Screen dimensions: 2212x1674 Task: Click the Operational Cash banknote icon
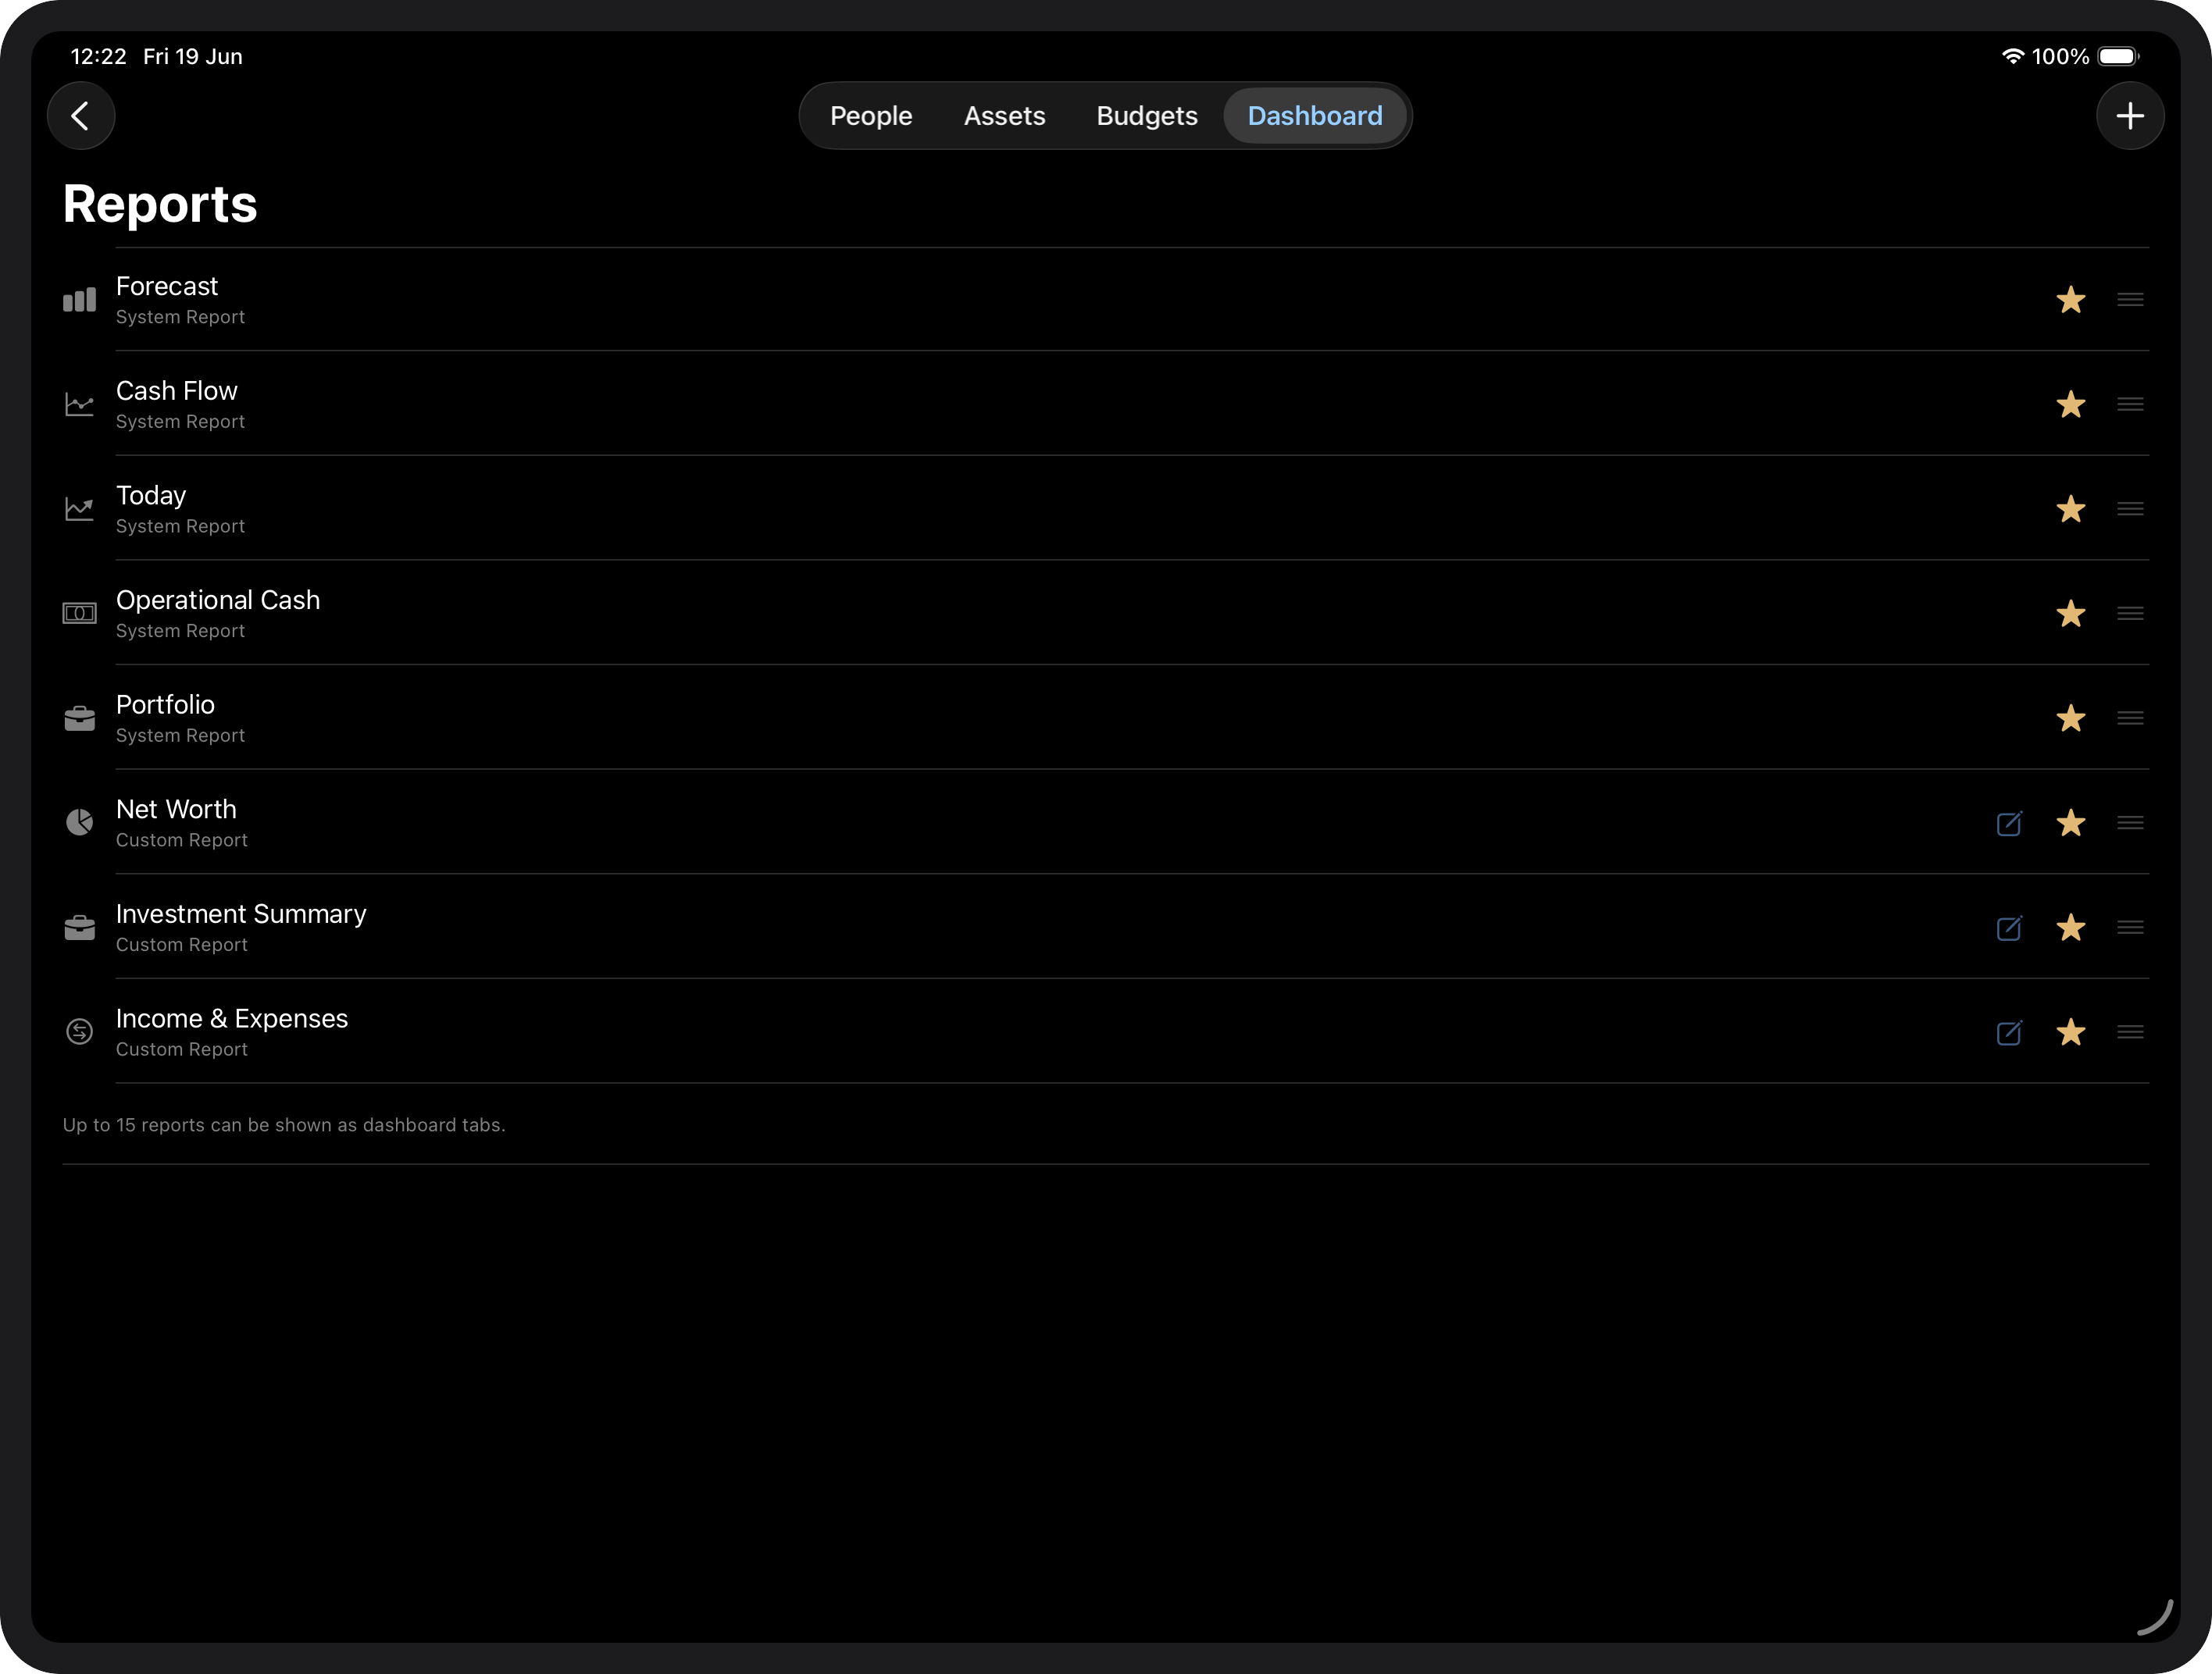click(80, 614)
